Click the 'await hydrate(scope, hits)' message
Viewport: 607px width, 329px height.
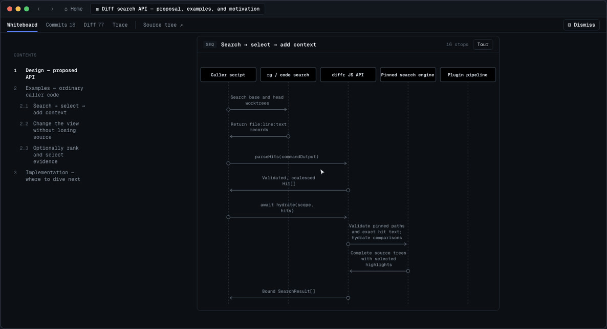point(287,208)
